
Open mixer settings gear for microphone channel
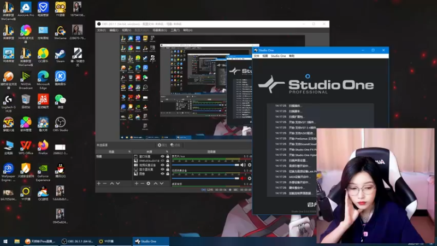(250, 165)
